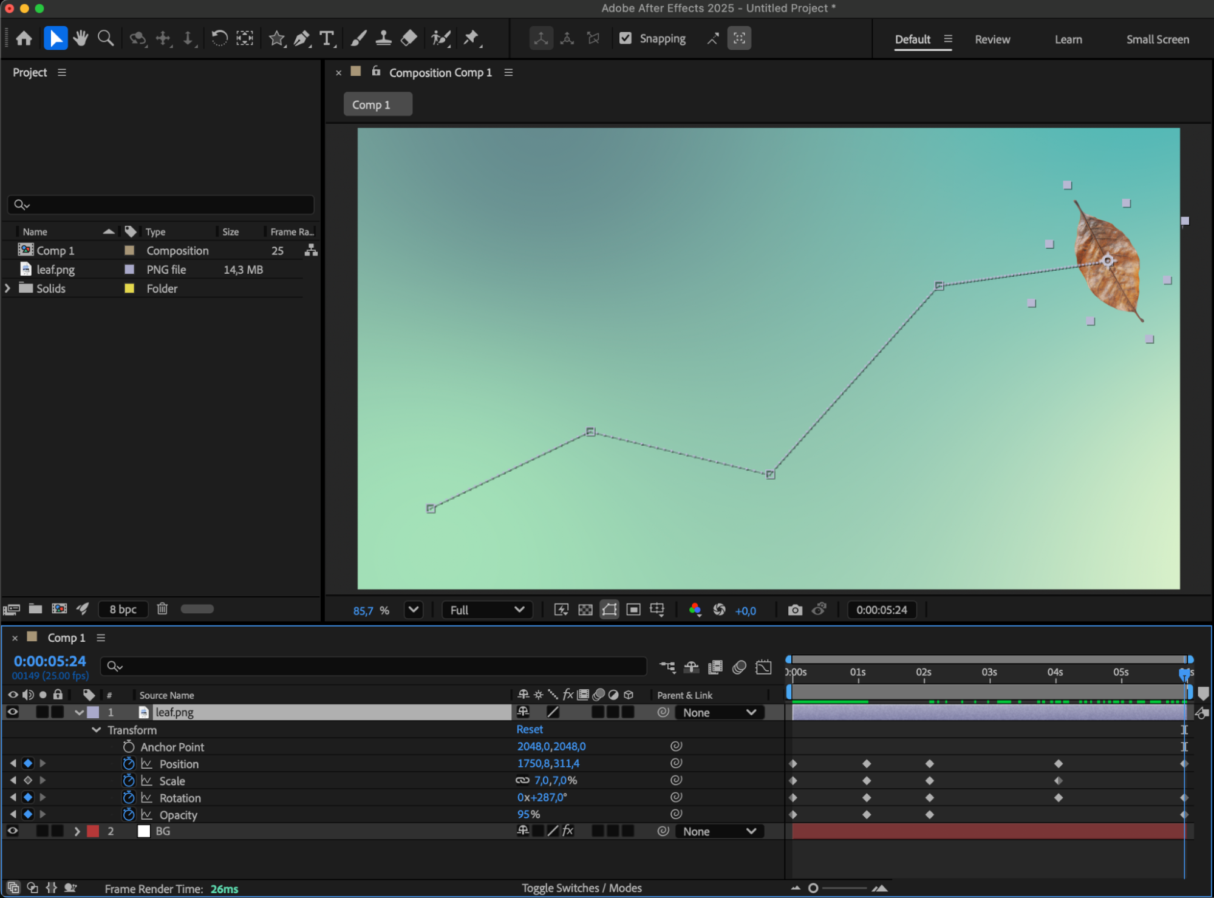This screenshot has height=898, width=1214.
Task: Open the Learn workspace
Action: [x=1068, y=39]
